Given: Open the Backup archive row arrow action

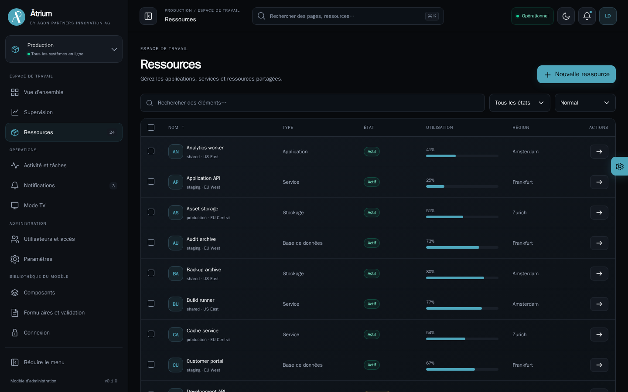Looking at the screenshot, I should [x=599, y=274].
